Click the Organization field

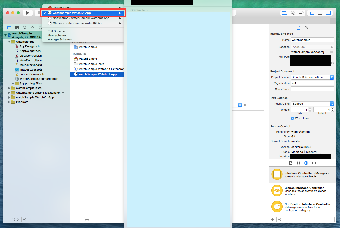click(312, 83)
